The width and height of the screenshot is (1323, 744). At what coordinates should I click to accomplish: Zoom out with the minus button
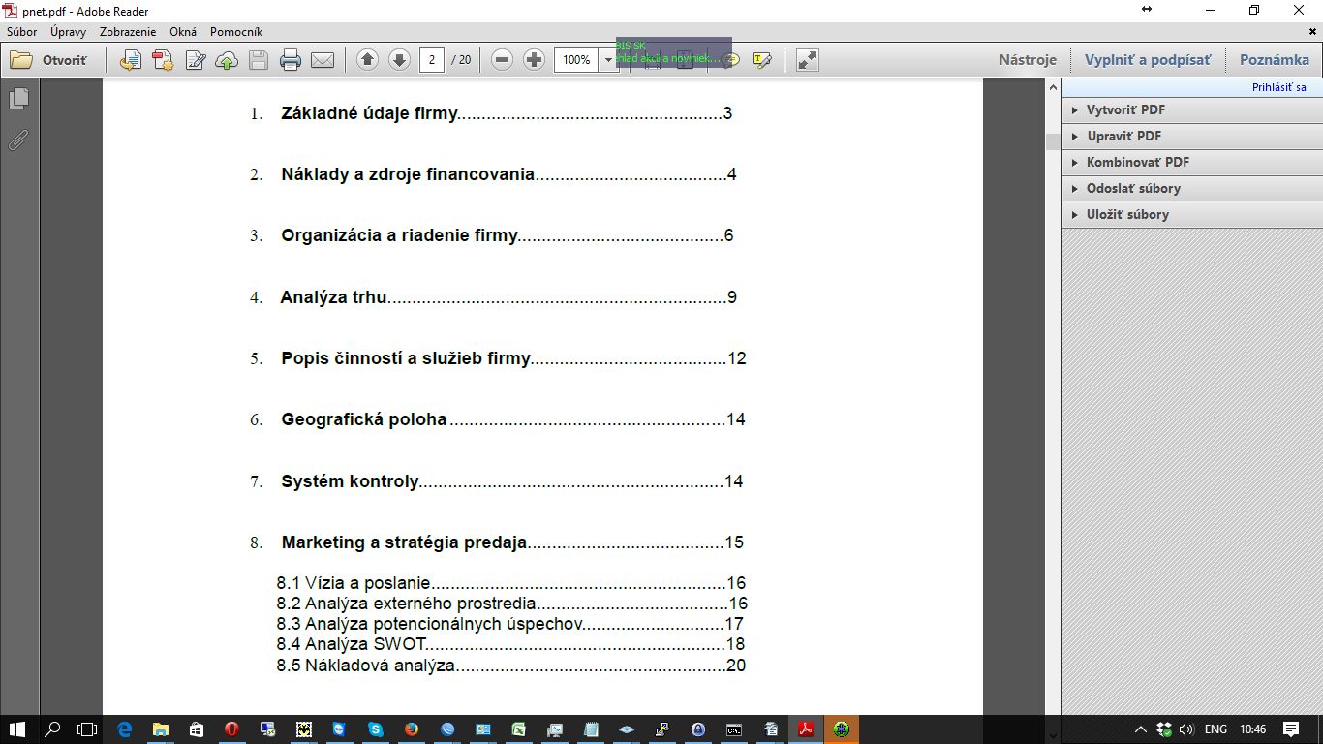[502, 60]
